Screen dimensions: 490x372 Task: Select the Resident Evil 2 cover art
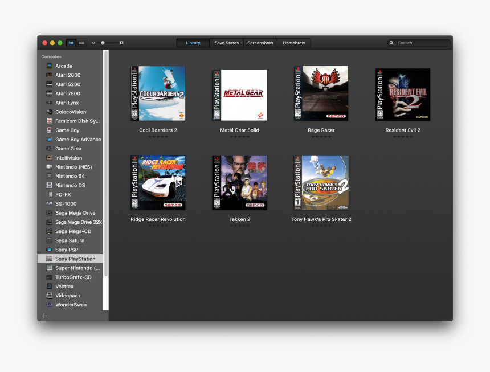(x=403, y=95)
